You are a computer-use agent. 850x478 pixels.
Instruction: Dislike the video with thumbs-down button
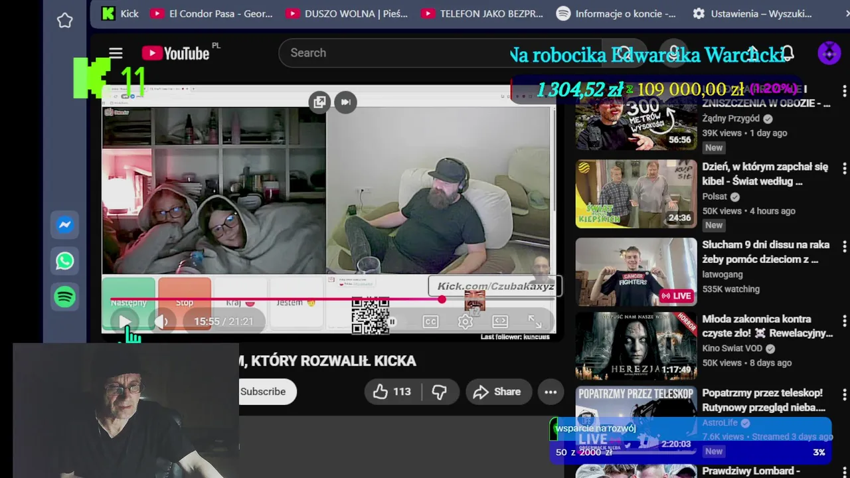click(439, 392)
